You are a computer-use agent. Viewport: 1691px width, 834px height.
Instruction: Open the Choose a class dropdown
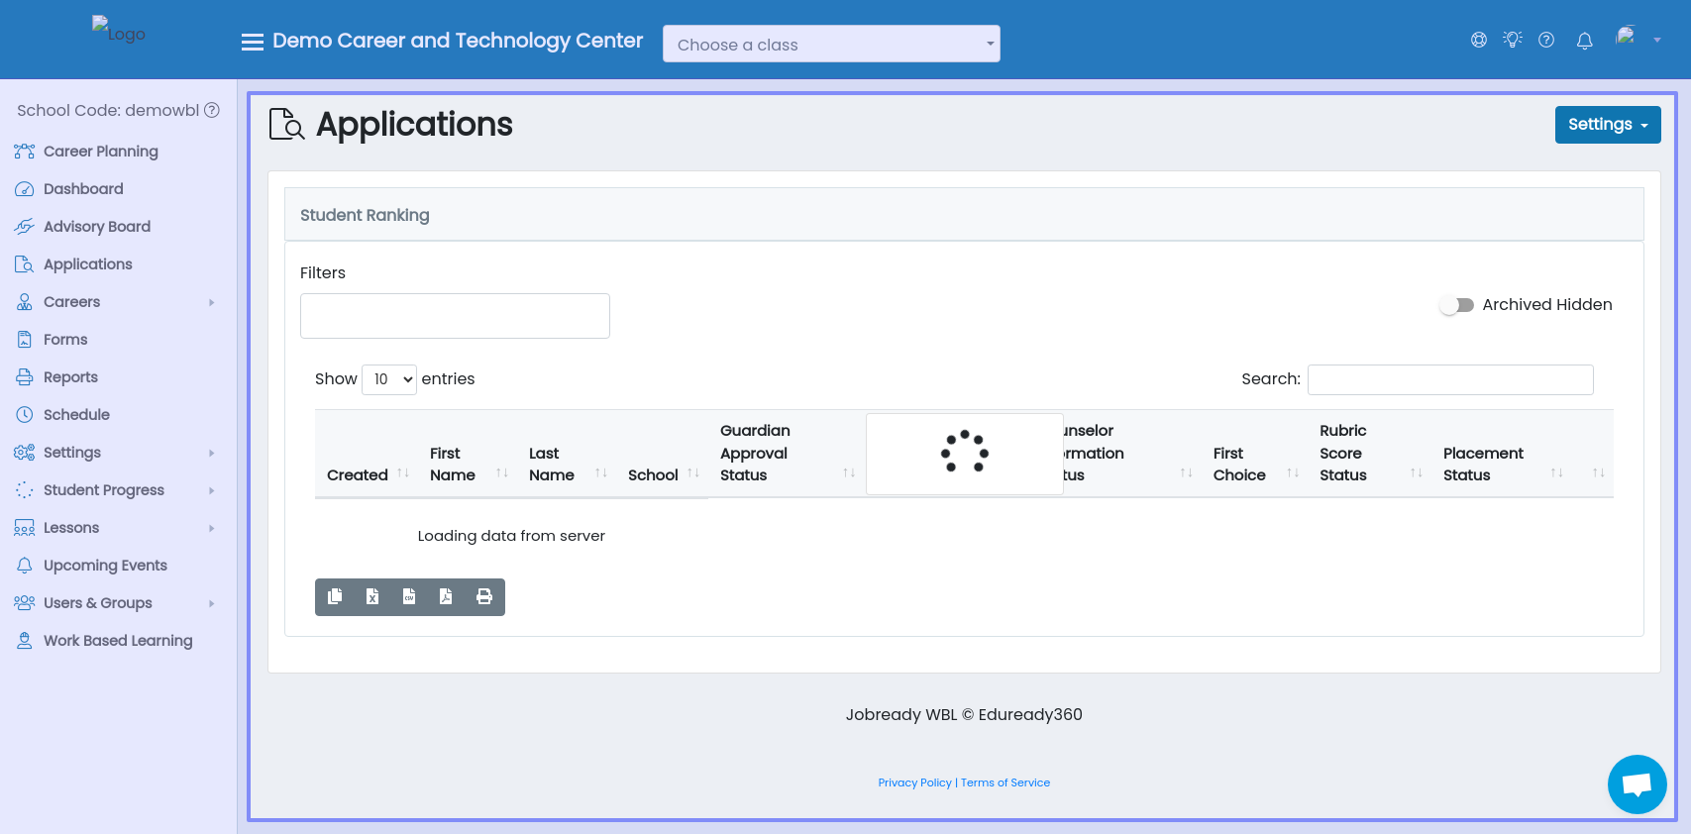(831, 44)
